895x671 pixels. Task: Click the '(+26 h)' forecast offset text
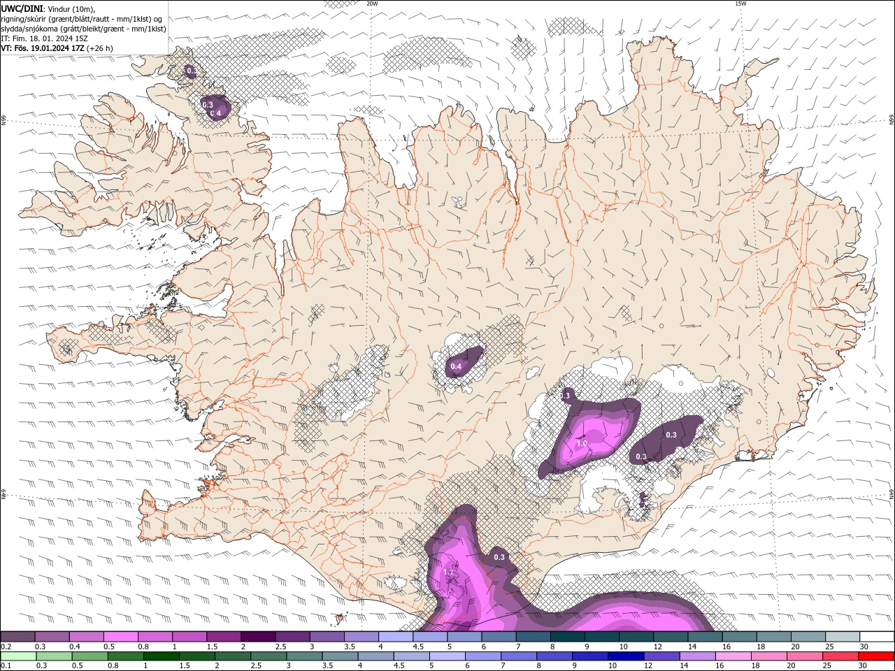pyautogui.click(x=100, y=48)
